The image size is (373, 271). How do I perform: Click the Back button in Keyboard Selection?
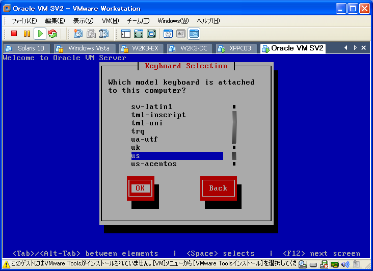pyautogui.click(x=219, y=188)
